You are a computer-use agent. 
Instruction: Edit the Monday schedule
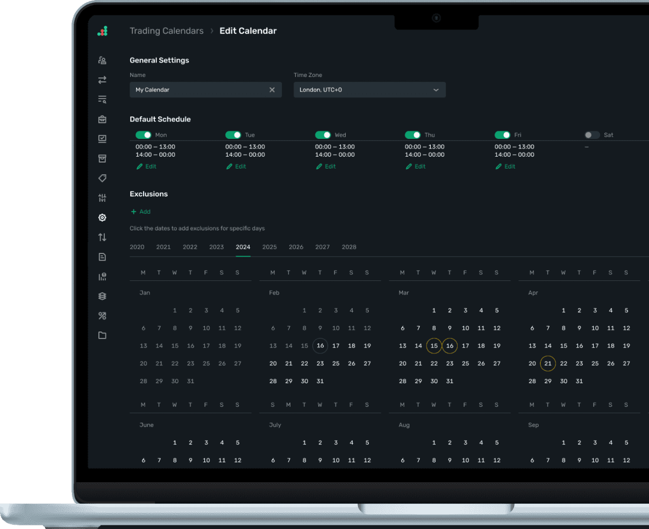(x=146, y=167)
